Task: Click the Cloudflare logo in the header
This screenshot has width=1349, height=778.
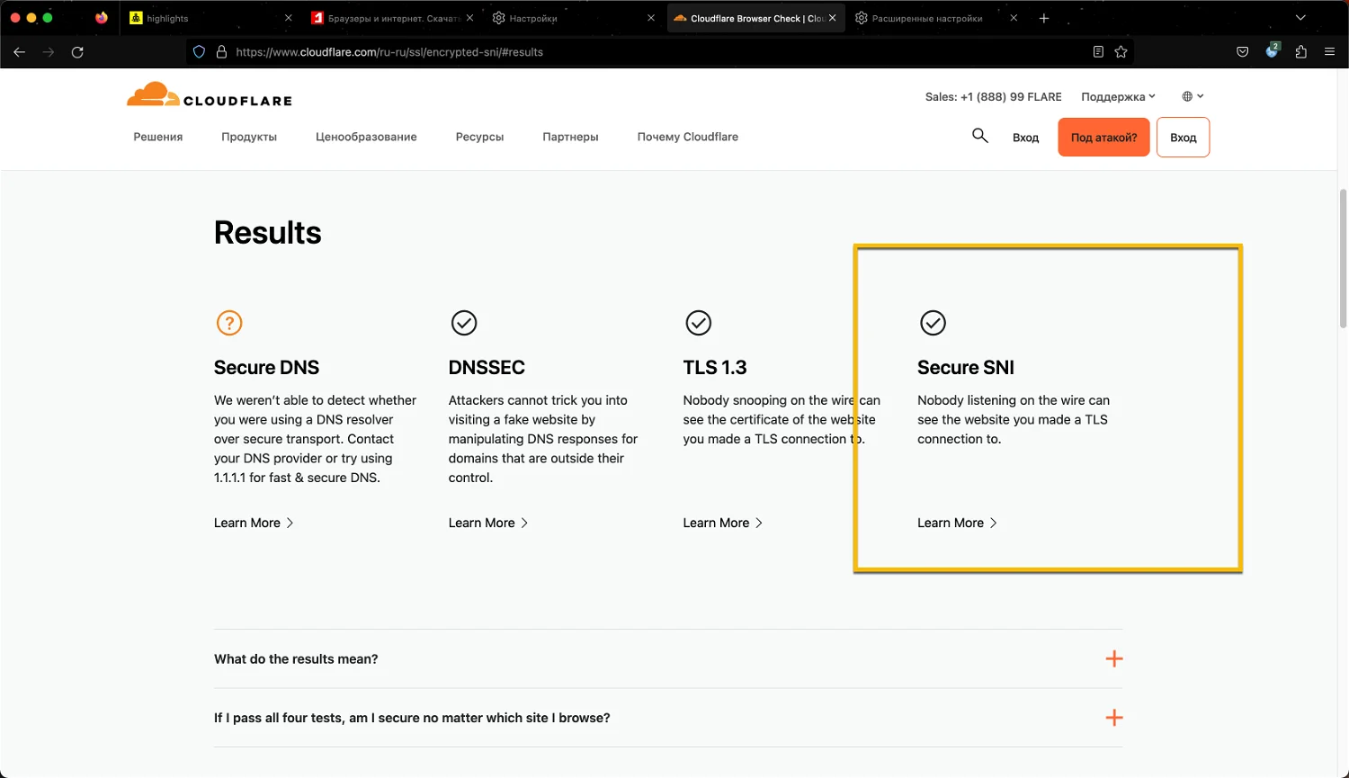Action: pos(210,95)
